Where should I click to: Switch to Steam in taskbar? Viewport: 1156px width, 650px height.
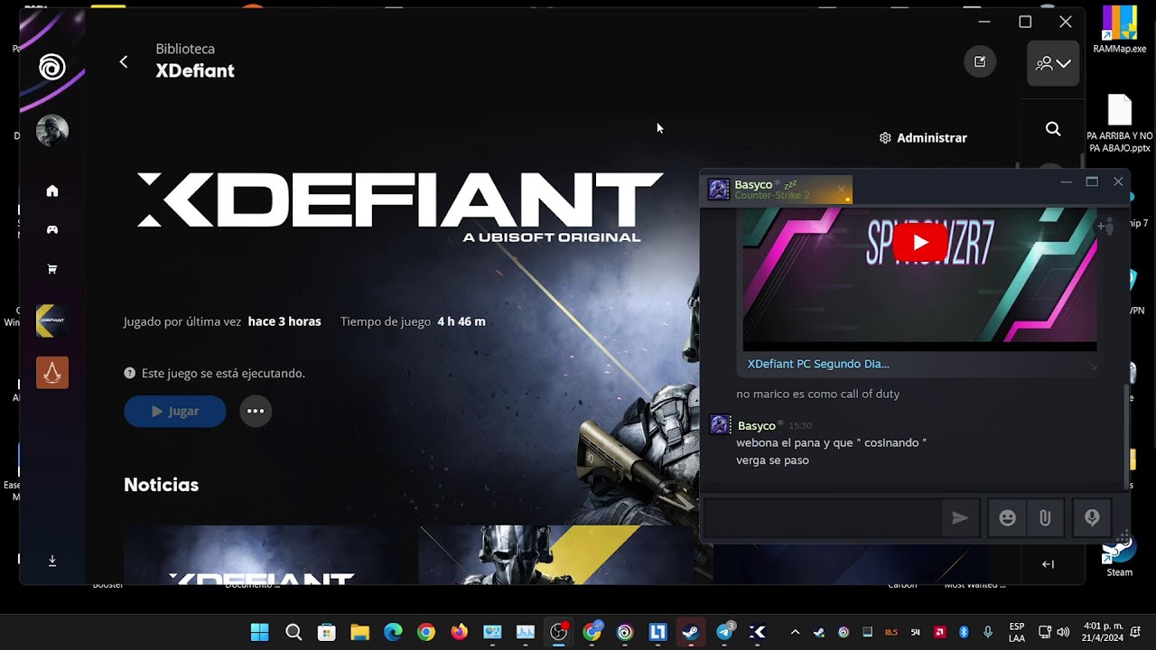click(x=691, y=632)
